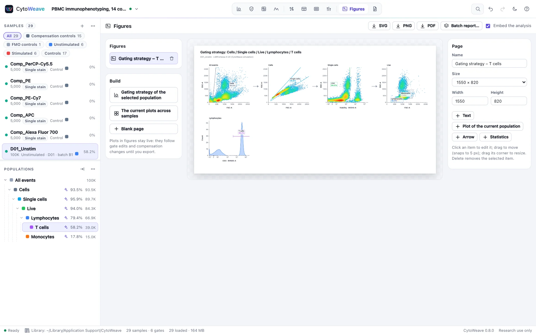
Task: Delete the Gating strategy figure via trash icon
Action: [x=172, y=58]
